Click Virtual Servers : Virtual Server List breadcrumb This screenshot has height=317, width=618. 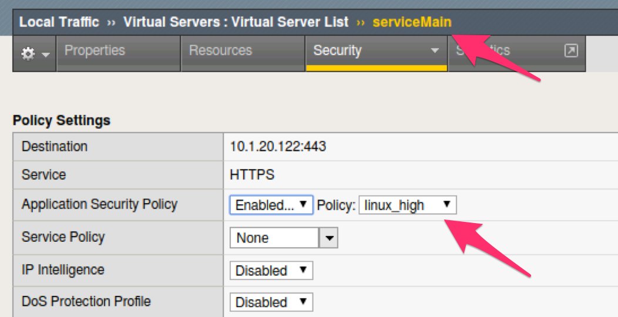point(236,22)
